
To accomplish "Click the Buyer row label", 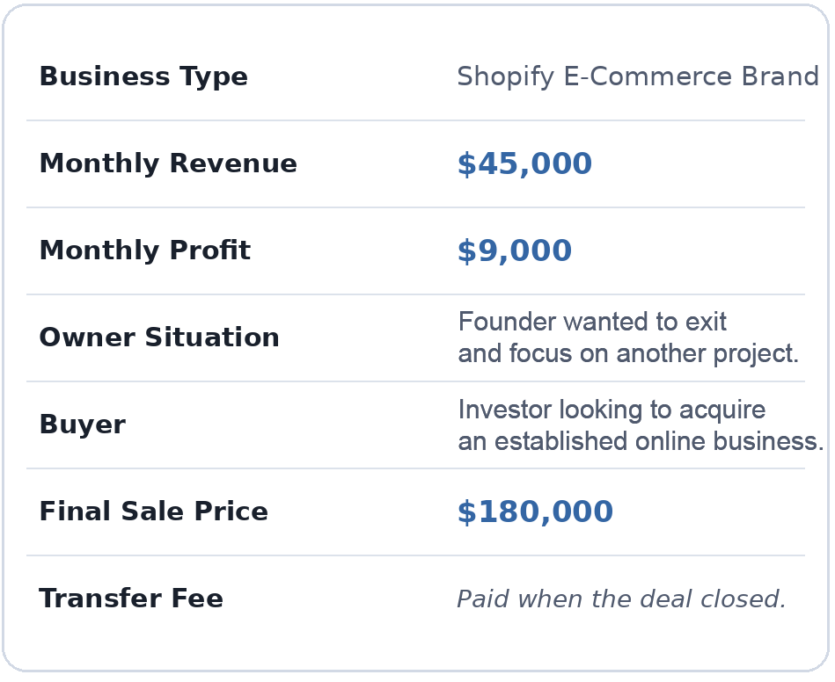I will tap(83, 425).
